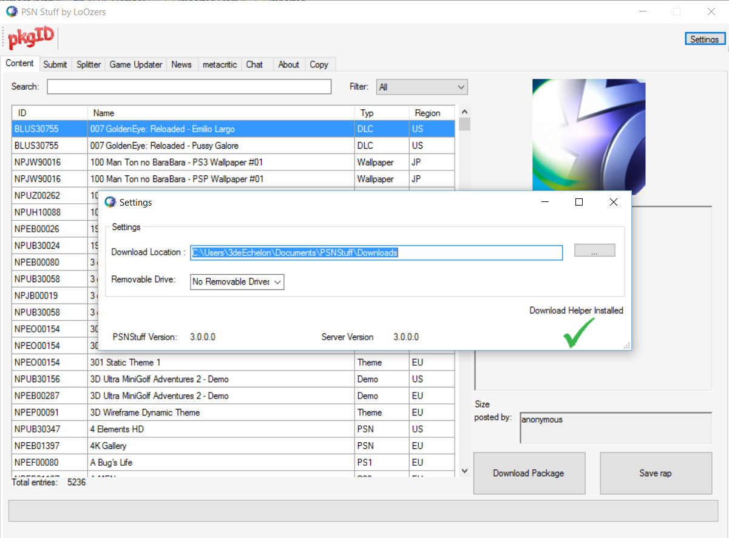
Task: Close the Settings dialog
Action: pos(613,203)
